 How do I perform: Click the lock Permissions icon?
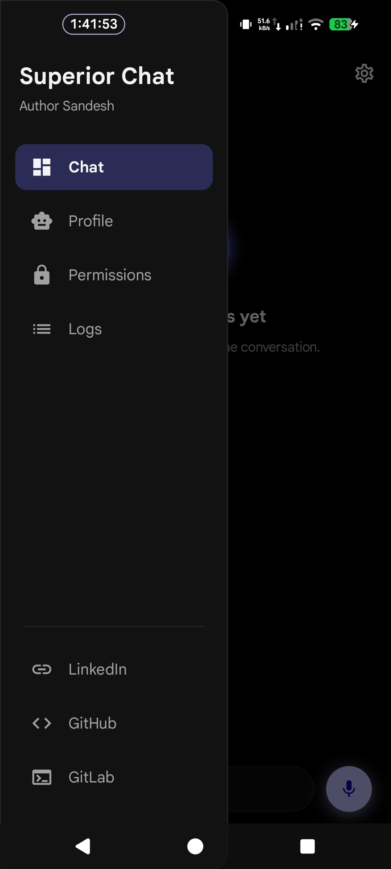coord(42,275)
